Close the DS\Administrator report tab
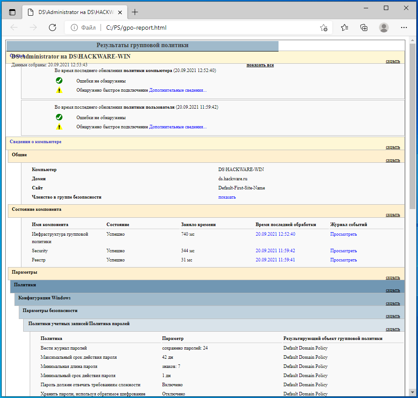This screenshot has height=398, width=418. (120, 12)
